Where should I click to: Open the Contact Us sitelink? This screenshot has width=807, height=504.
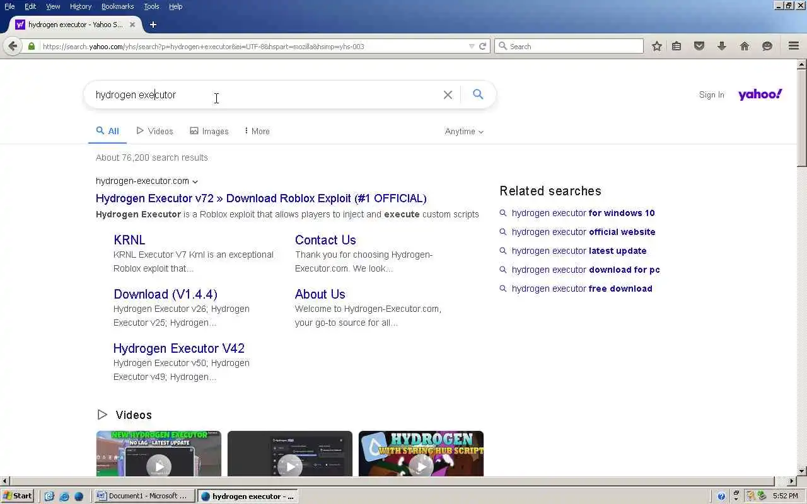(x=325, y=240)
